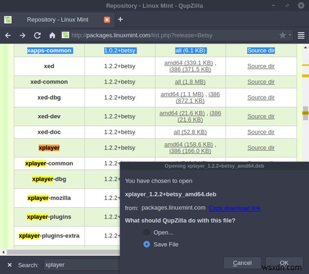
Task: Go back with the left arrow button
Action: [8, 35]
